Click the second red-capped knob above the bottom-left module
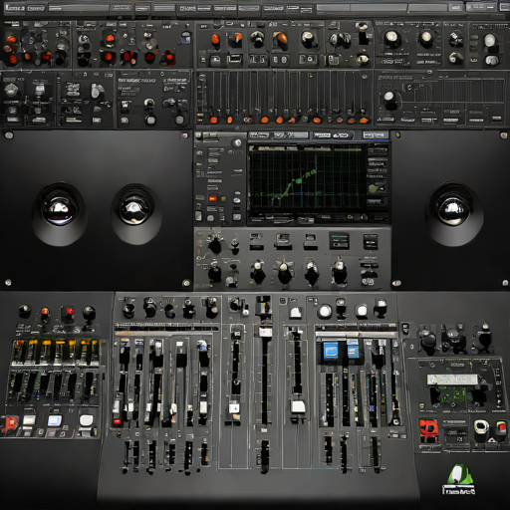Screen dimensions: 510x510 point(69,312)
